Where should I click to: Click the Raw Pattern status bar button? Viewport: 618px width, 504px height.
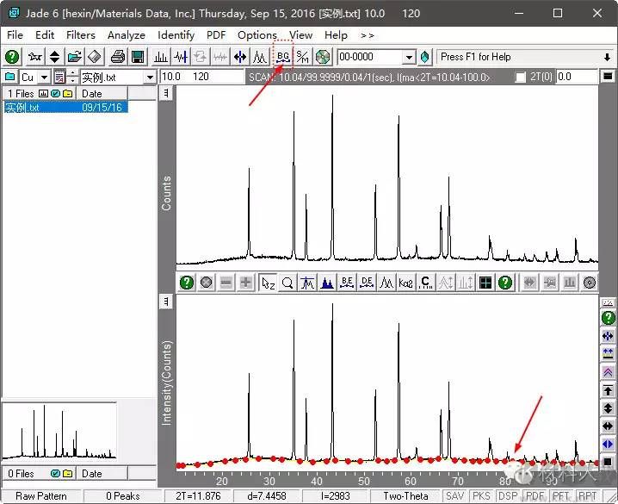coord(43,496)
